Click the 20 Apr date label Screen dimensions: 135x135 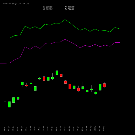pyautogui.click(x=52, y=129)
